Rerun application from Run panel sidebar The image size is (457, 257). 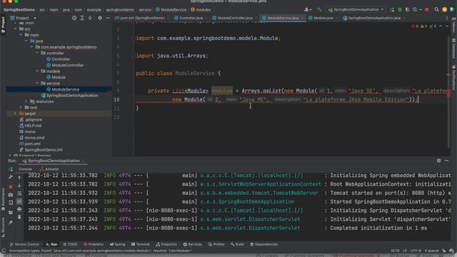tap(11, 169)
